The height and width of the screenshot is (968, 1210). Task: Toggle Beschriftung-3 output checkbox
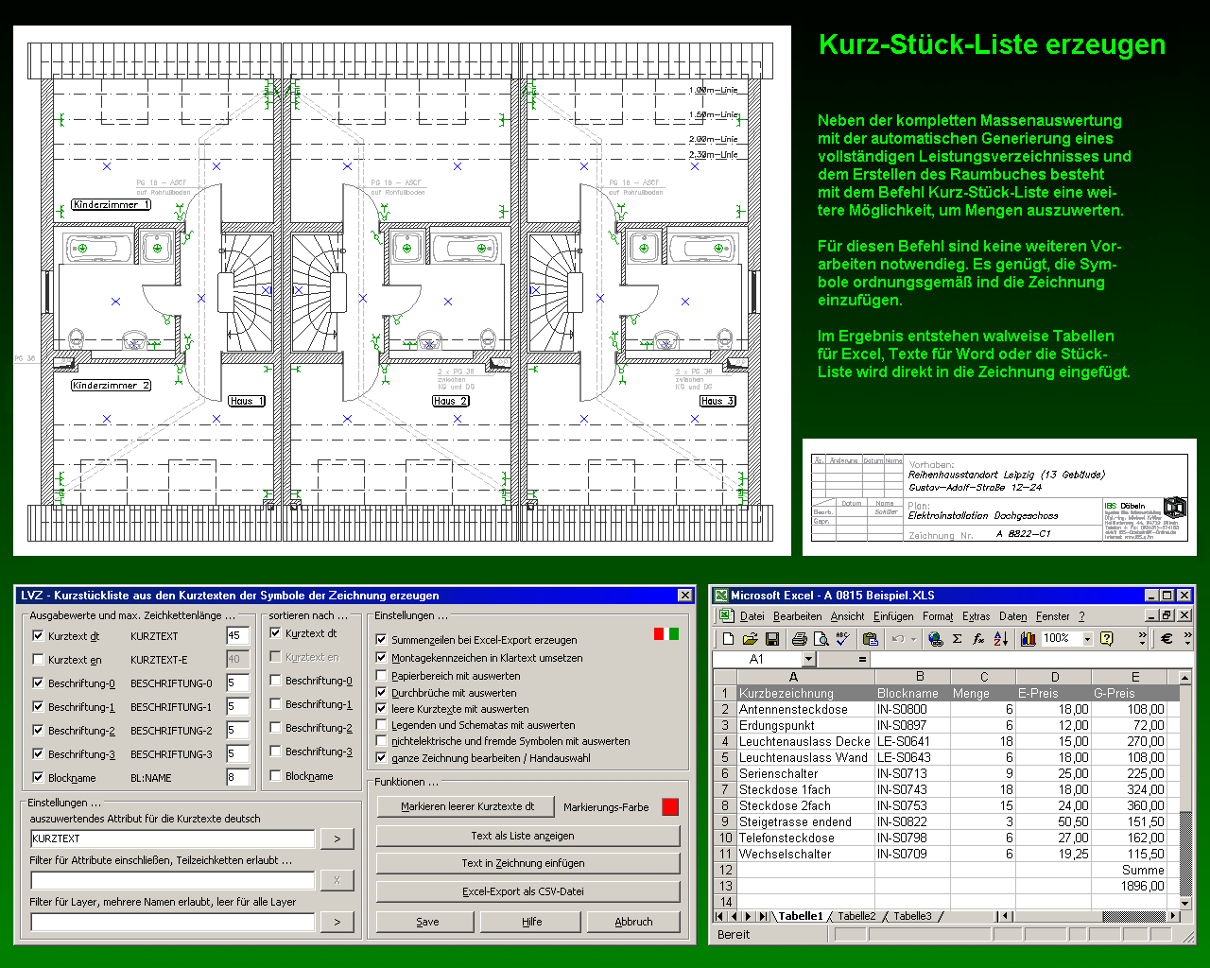(x=38, y=754)
